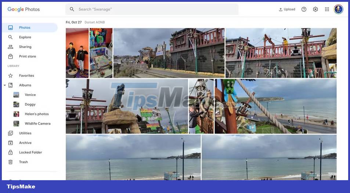
Task: Open the Venice album
Action: coord(30,94)
